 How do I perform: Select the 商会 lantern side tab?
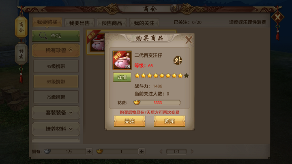coord(21,27)
